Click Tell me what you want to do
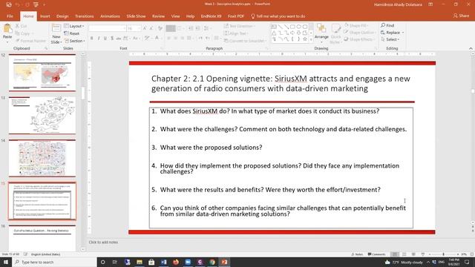The height and width of the screenshot is (267, 475). (x=278, y=16)
